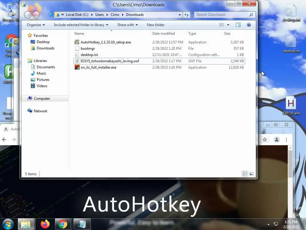Expand arrow after Local Disk (C:)

[x=92, y=15]
